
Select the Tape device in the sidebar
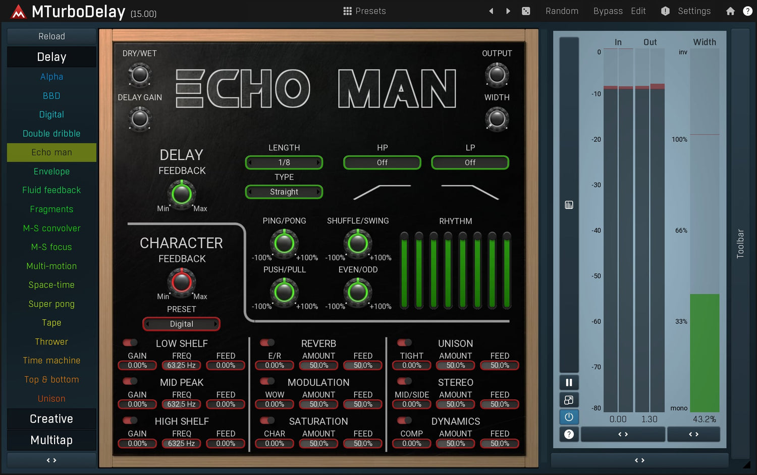tap(51, 323)
